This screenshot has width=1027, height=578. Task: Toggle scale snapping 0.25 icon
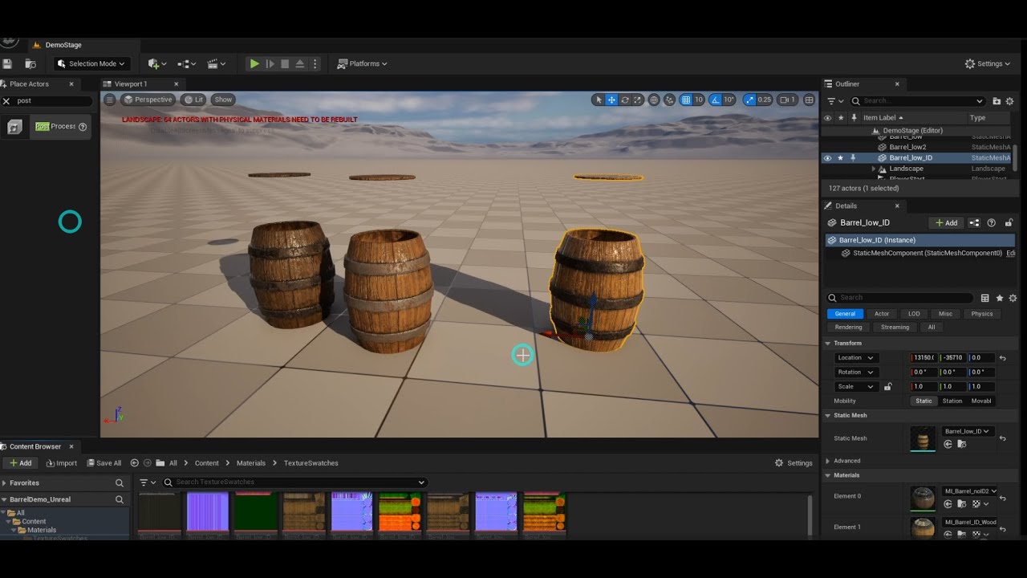(x=749, y=100)
